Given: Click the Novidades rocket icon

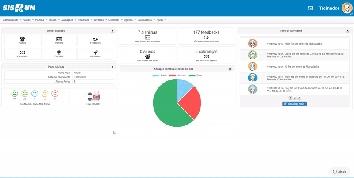Looking at the screenshot, I should tap(95, 53).
